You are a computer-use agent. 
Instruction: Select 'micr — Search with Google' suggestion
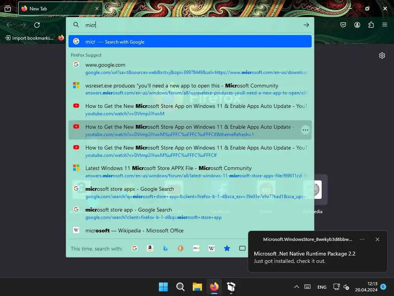pos(190,41)
